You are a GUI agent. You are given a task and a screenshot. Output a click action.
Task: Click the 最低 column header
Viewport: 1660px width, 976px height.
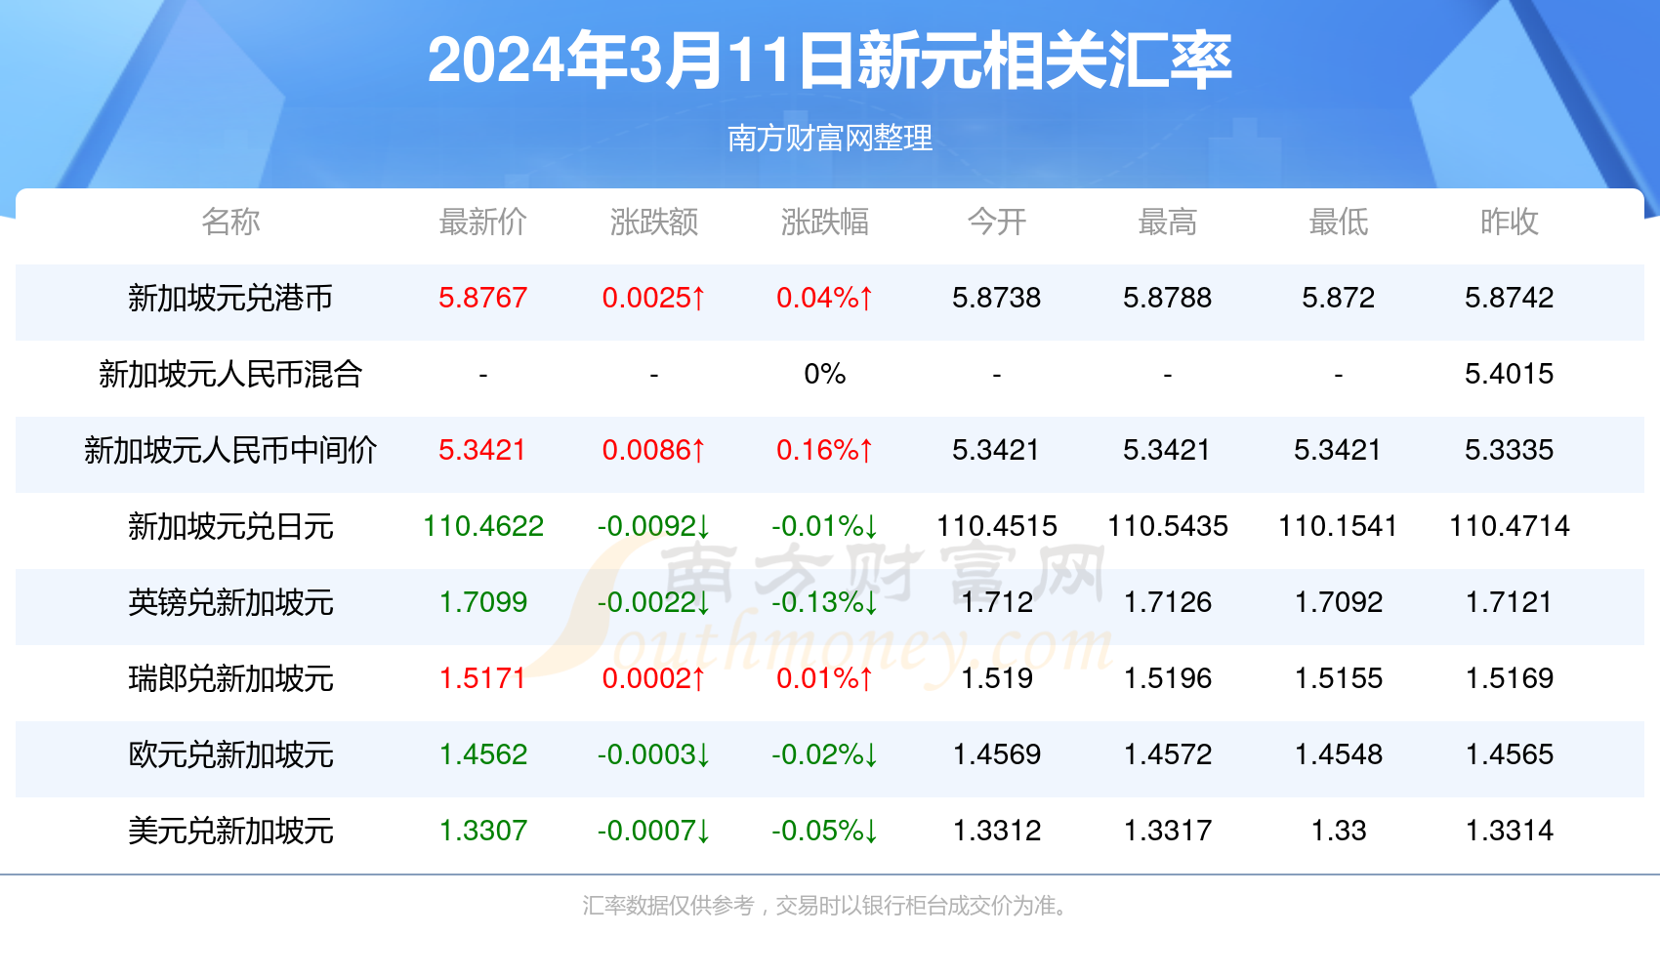pyautogui.click(x=1339, y=222)
